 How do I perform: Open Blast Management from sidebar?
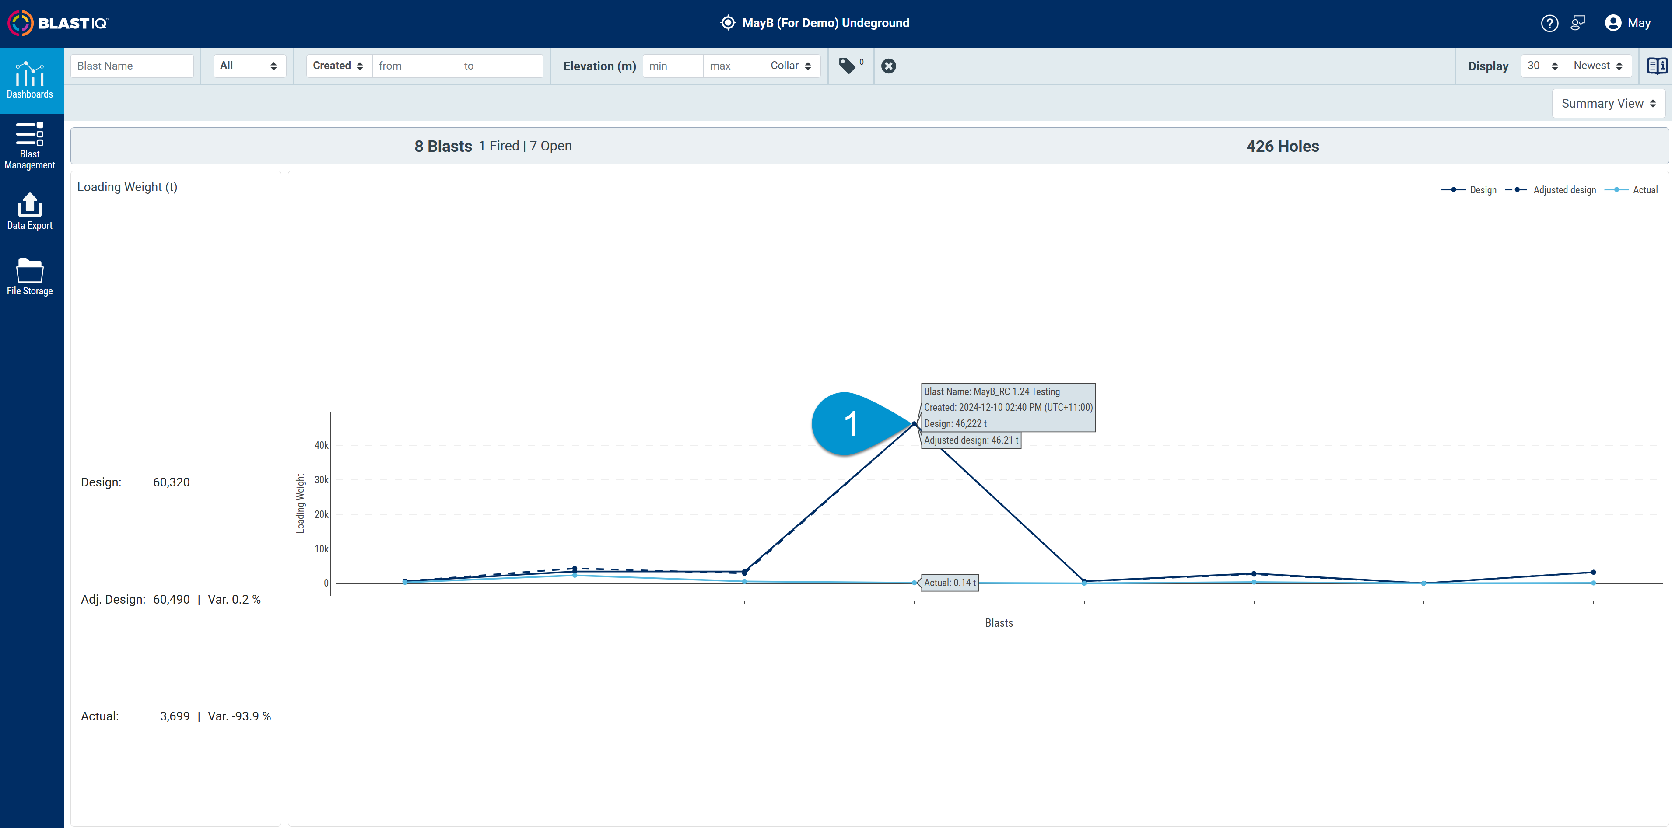(30, 146)
